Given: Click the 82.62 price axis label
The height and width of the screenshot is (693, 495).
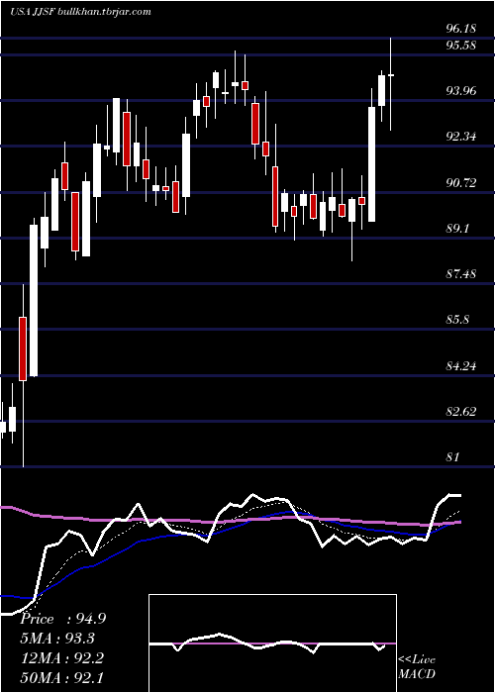Looking at the screenshot, I should 461,412.
